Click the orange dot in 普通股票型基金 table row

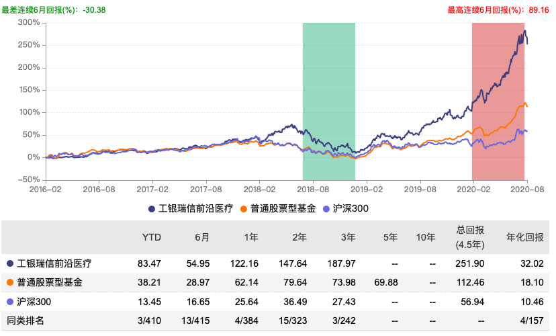coord(9,283)
